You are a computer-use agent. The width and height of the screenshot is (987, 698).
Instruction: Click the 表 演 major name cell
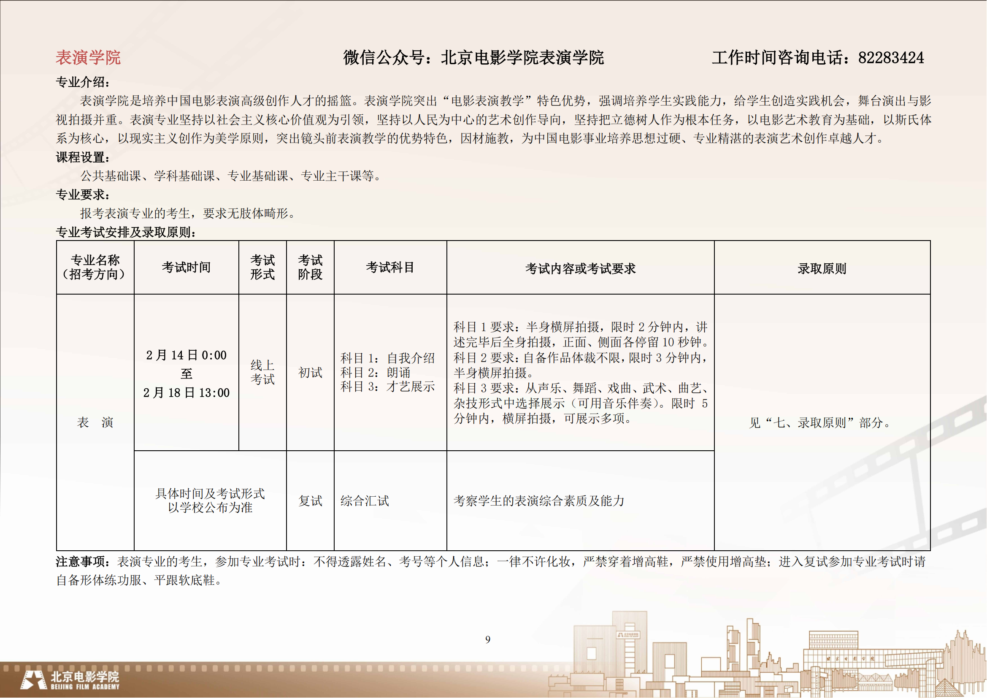point(95,422)
